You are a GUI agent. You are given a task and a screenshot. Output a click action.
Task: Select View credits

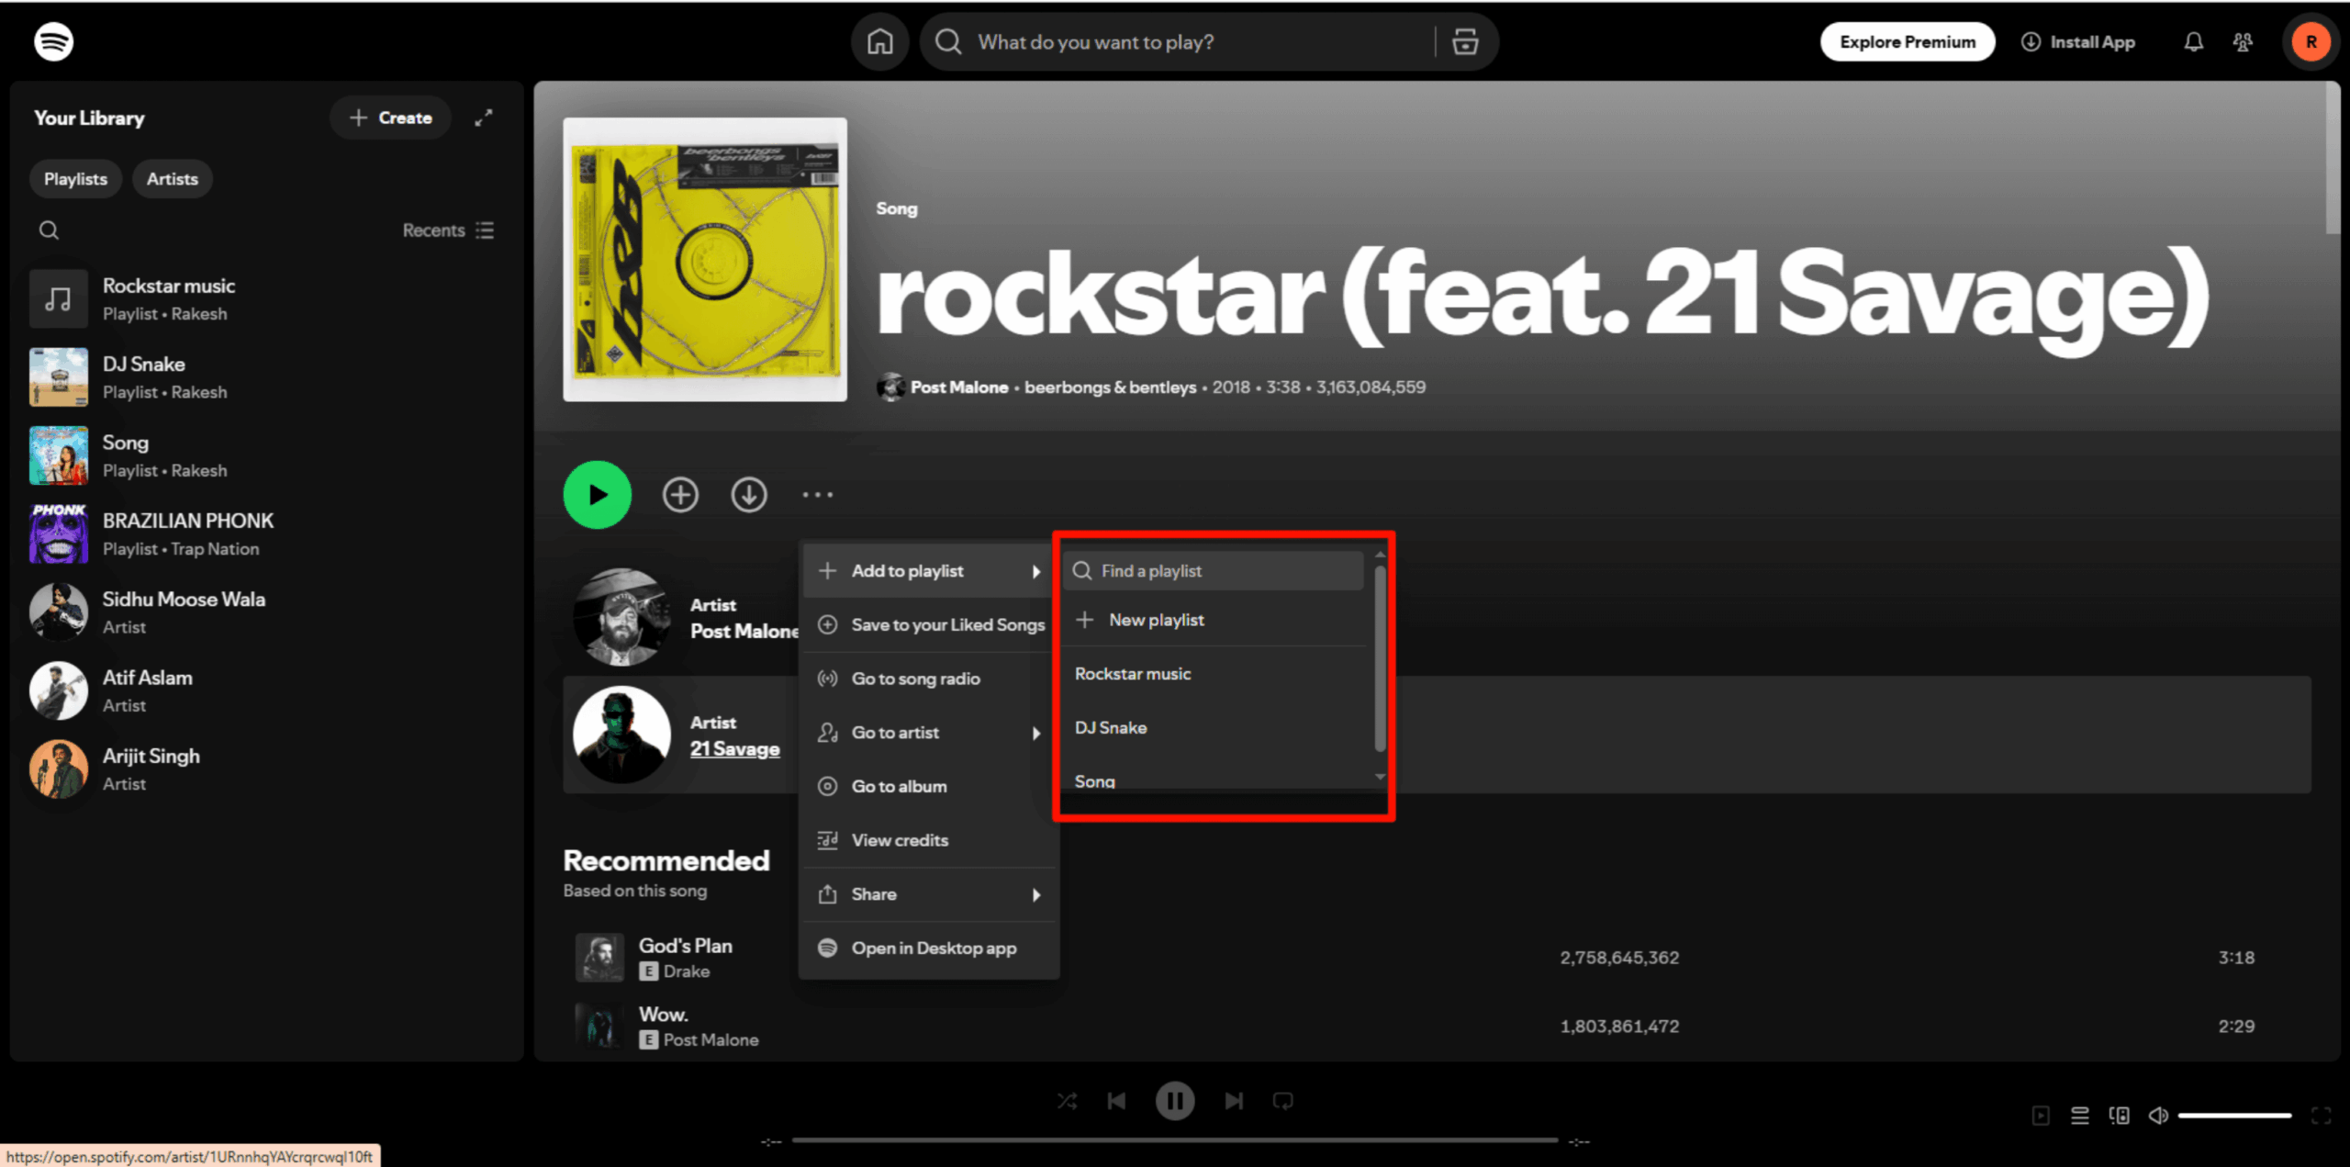[x=929, y=840]
